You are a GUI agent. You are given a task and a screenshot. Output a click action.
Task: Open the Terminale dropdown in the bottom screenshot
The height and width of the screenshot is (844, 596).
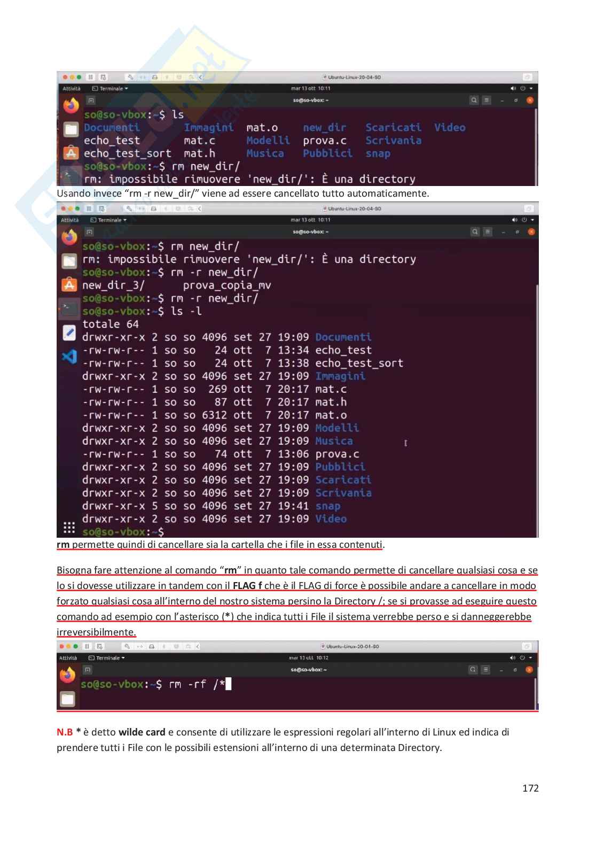click(106, 658)
